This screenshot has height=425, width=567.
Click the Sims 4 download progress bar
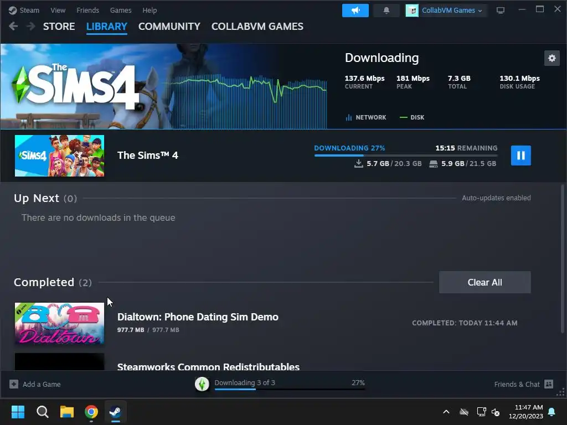(406, 156)
